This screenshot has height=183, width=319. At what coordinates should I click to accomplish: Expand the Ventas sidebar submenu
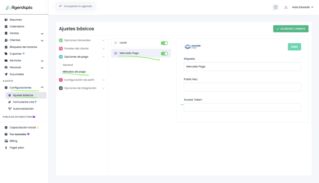coord(42,33)
